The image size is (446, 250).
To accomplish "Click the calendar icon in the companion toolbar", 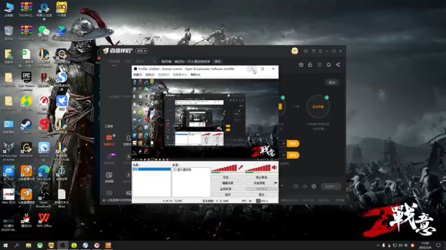I will point(319,64).
